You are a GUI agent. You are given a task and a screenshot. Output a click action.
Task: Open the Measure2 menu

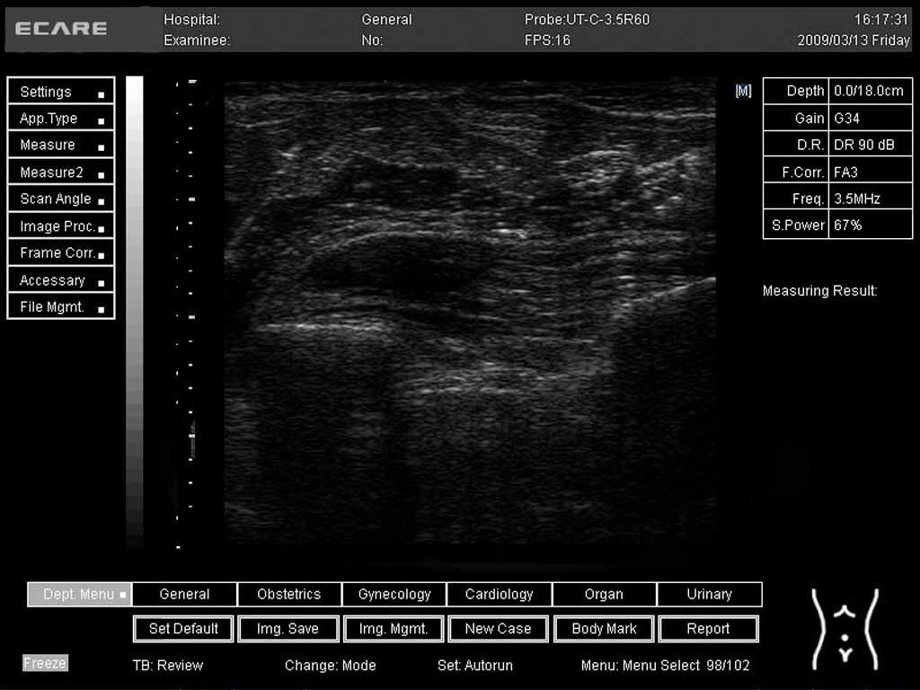[x=61, y=172]
